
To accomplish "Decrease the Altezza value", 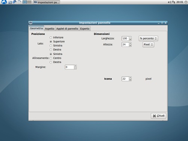I will (x=130, y=45).
